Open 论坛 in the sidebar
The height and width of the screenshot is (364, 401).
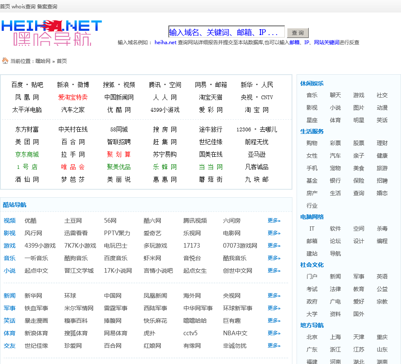coord(335,241)
